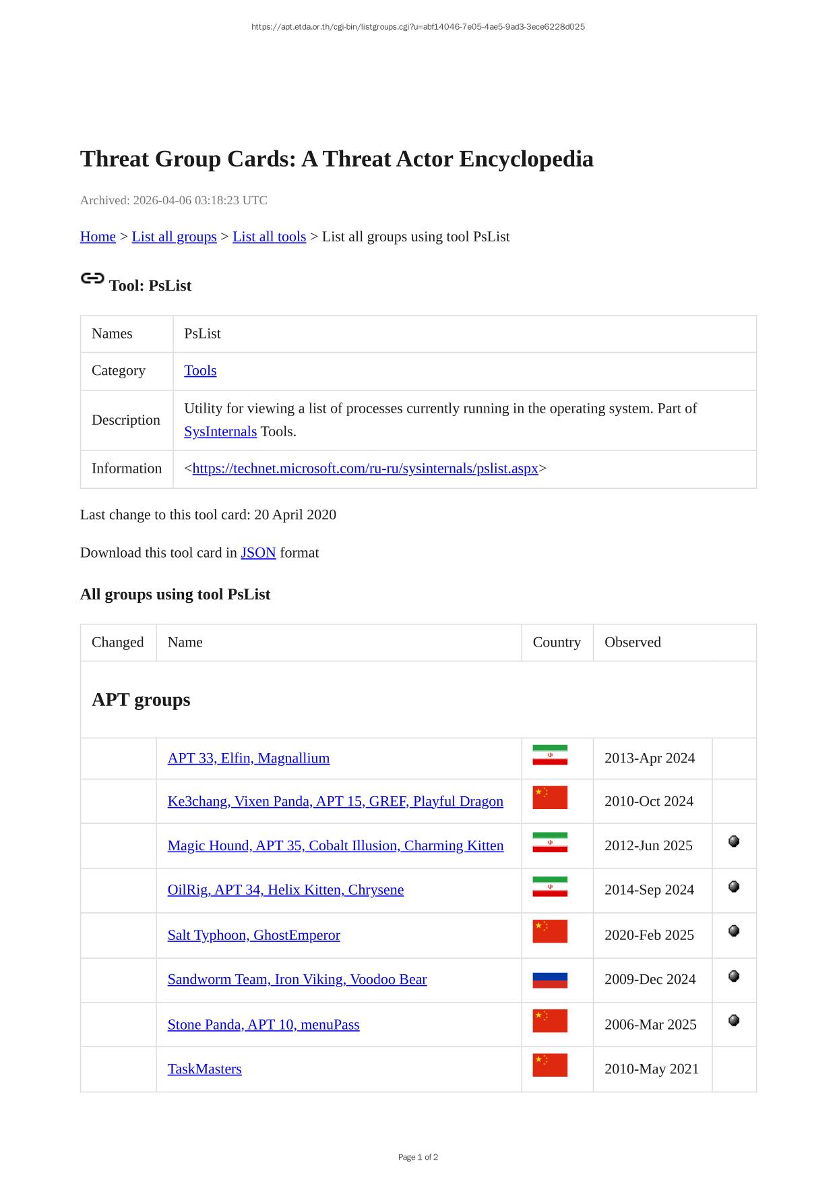
Task: Click the China flag in TaskMasters row
Action: click(x=549, y=1065)
